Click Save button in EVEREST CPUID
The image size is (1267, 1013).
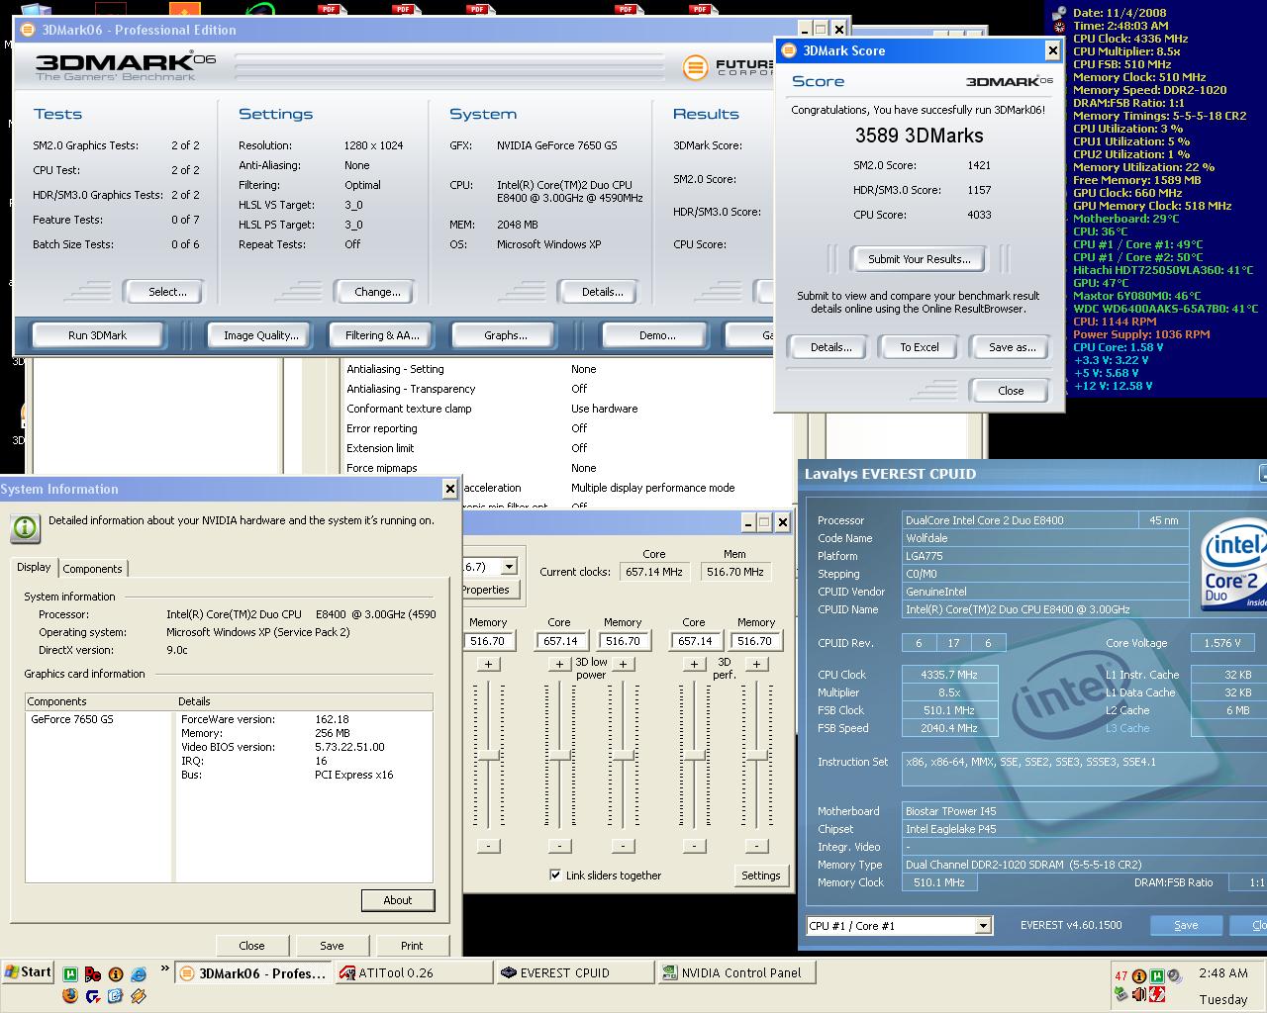point(1186,925)
